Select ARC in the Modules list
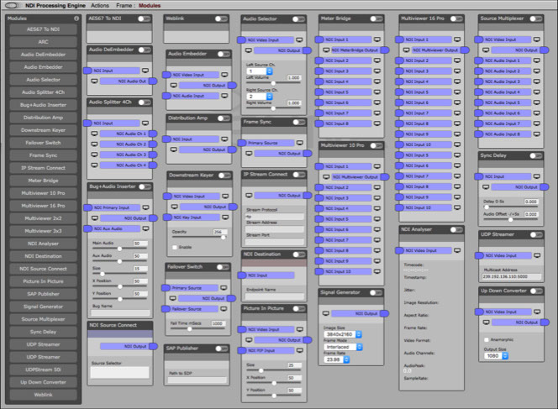Image resolution: width=558 pixels, height=409 pixels. coord(44,42)
